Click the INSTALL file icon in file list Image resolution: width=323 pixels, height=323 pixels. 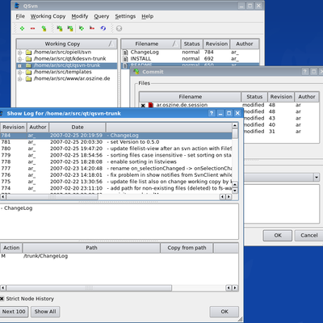pos(125,59)
